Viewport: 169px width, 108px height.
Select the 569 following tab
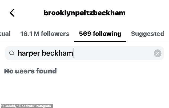click(100, 34)
